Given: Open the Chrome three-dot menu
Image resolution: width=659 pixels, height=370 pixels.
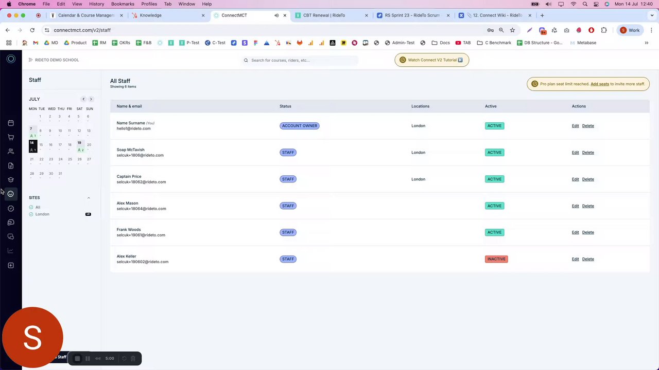Looking at the screenshot, I should (x=652, y=30).
